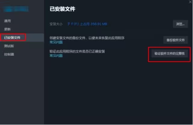Image resolution: width=193 pixels, height=125 pixels.
Task: Click the 已安装文件 page heading
Action: pos(62,9)
